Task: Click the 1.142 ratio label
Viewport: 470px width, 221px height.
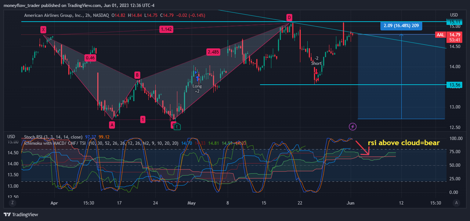Action: click(x=166, y=29)
